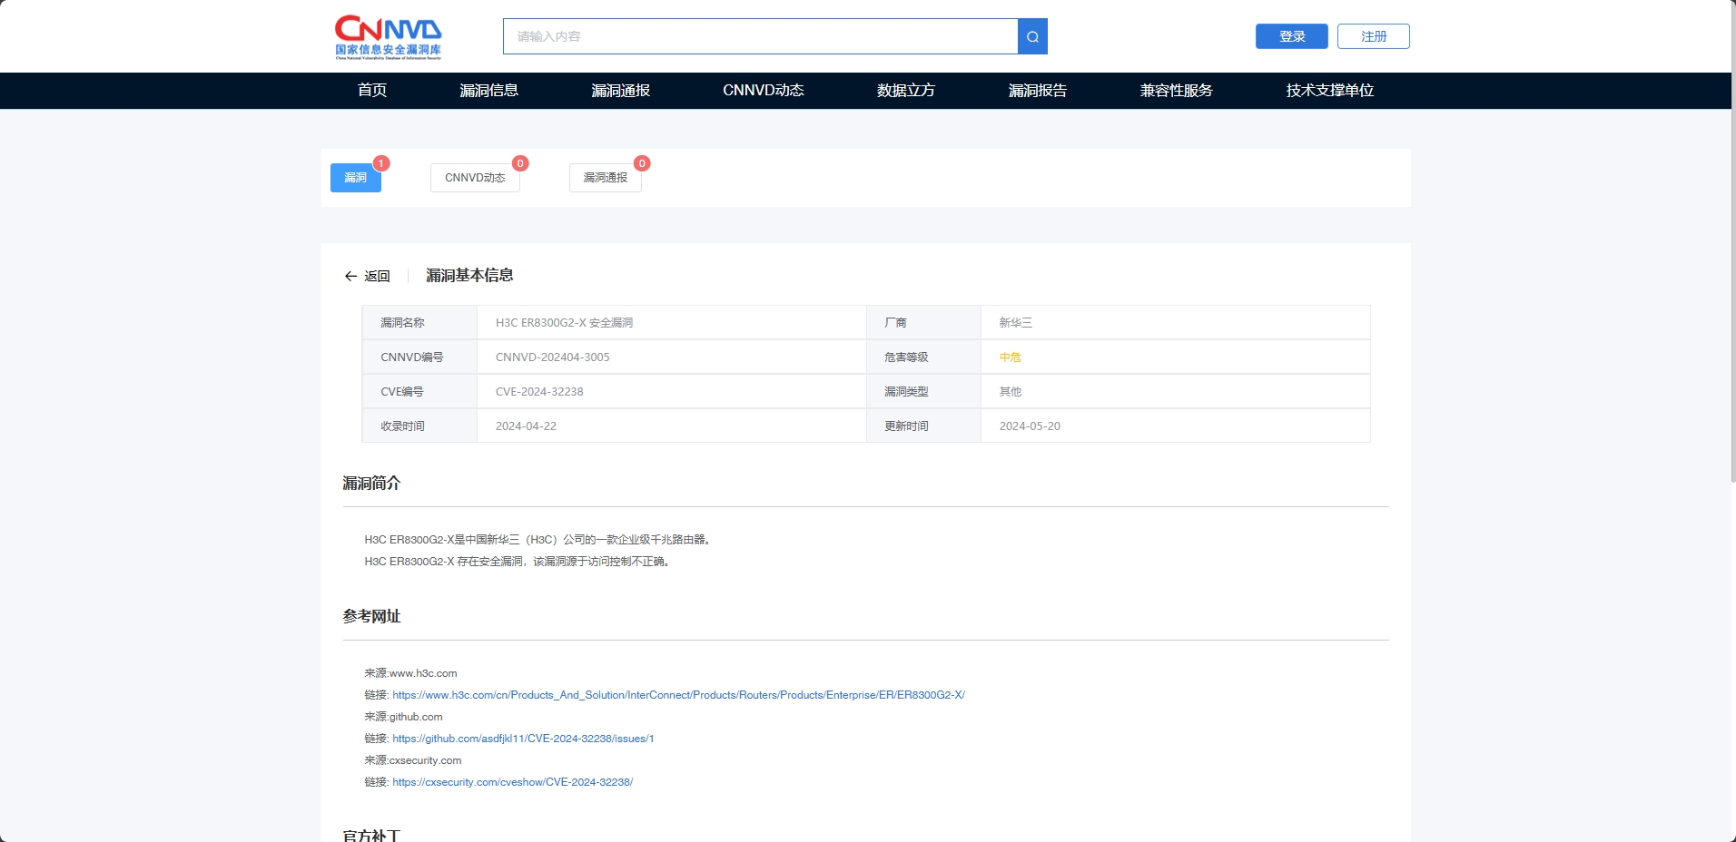Click the 收录时间 label cell
This screenshot has height=842, width=1736.
click(x=419, y=426)
